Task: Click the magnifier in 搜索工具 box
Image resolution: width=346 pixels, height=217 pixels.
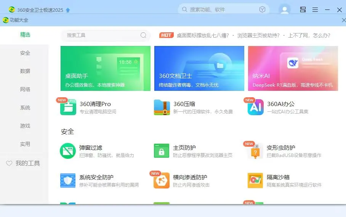Action: click(143, 35)
